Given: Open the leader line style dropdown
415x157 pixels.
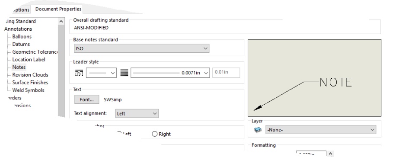Looking at the screenshot, I should coord(101,73).
